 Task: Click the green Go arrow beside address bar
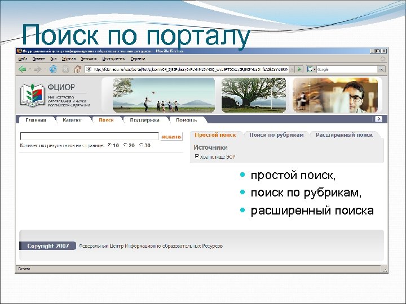[x=299, y=69]
